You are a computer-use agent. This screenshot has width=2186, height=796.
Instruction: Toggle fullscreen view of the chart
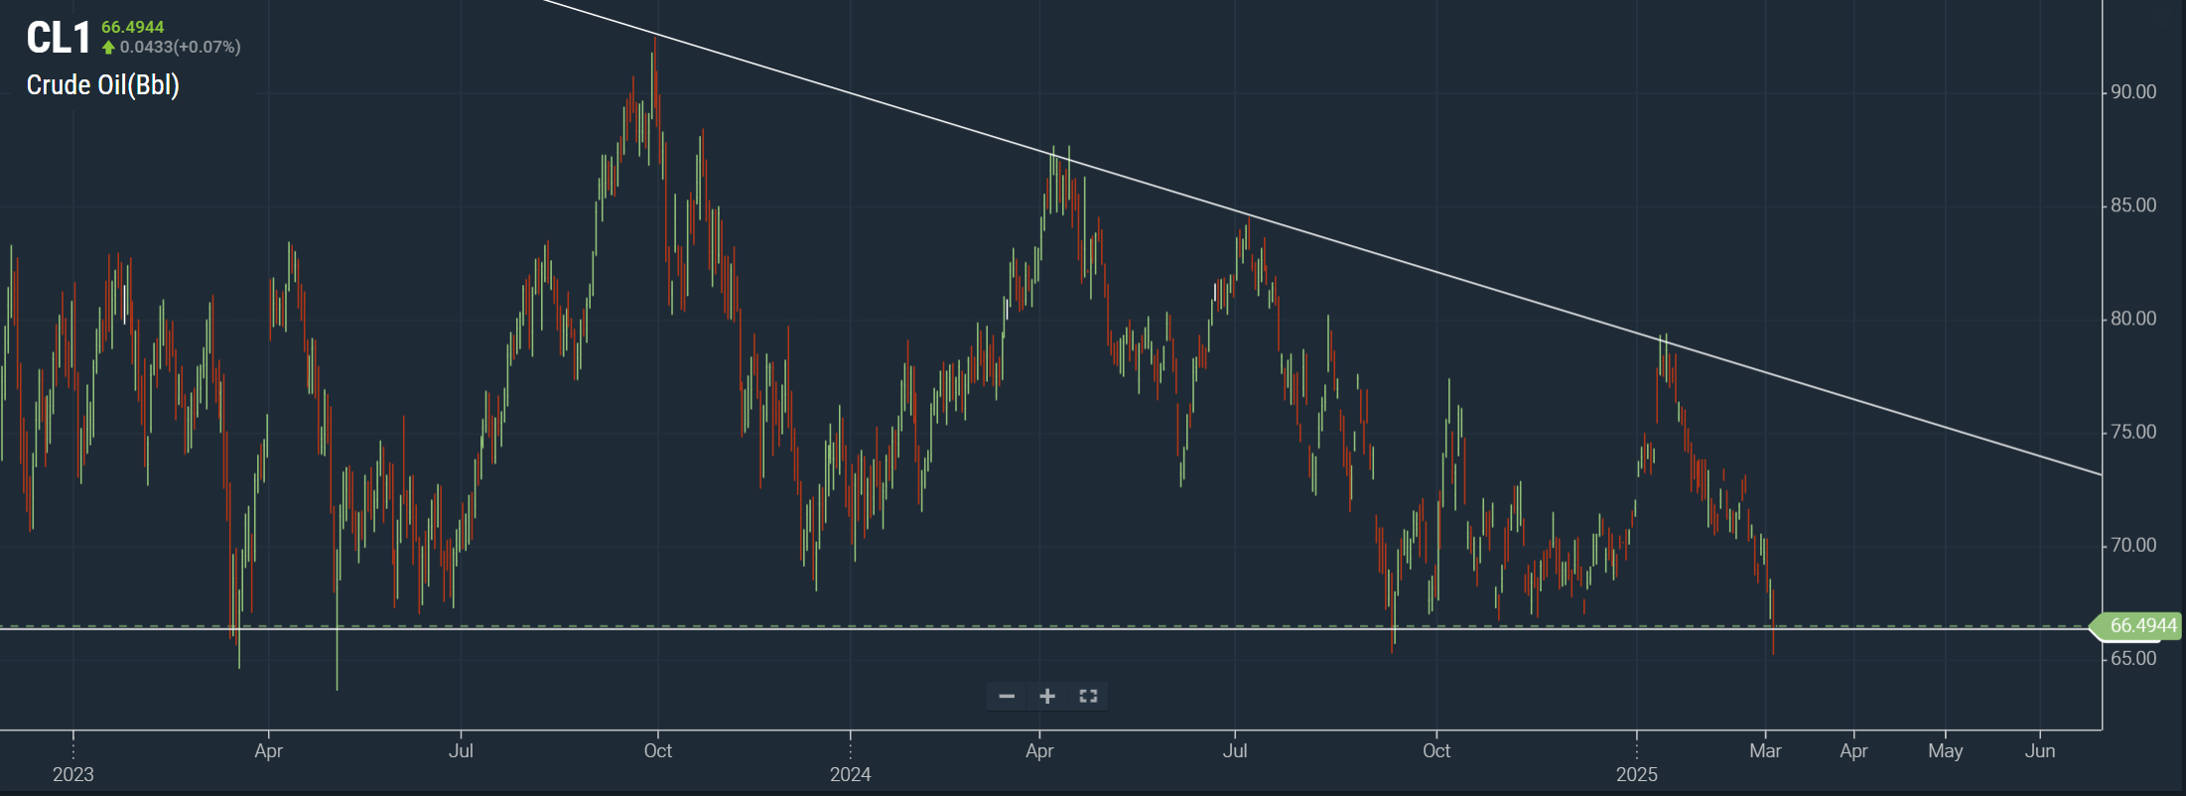tap(1088, 696)
